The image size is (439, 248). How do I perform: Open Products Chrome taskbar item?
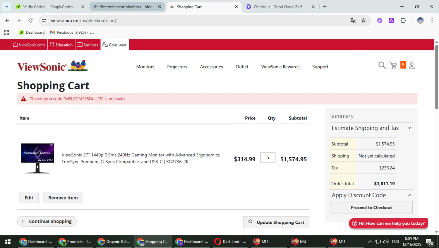(75, 242)
